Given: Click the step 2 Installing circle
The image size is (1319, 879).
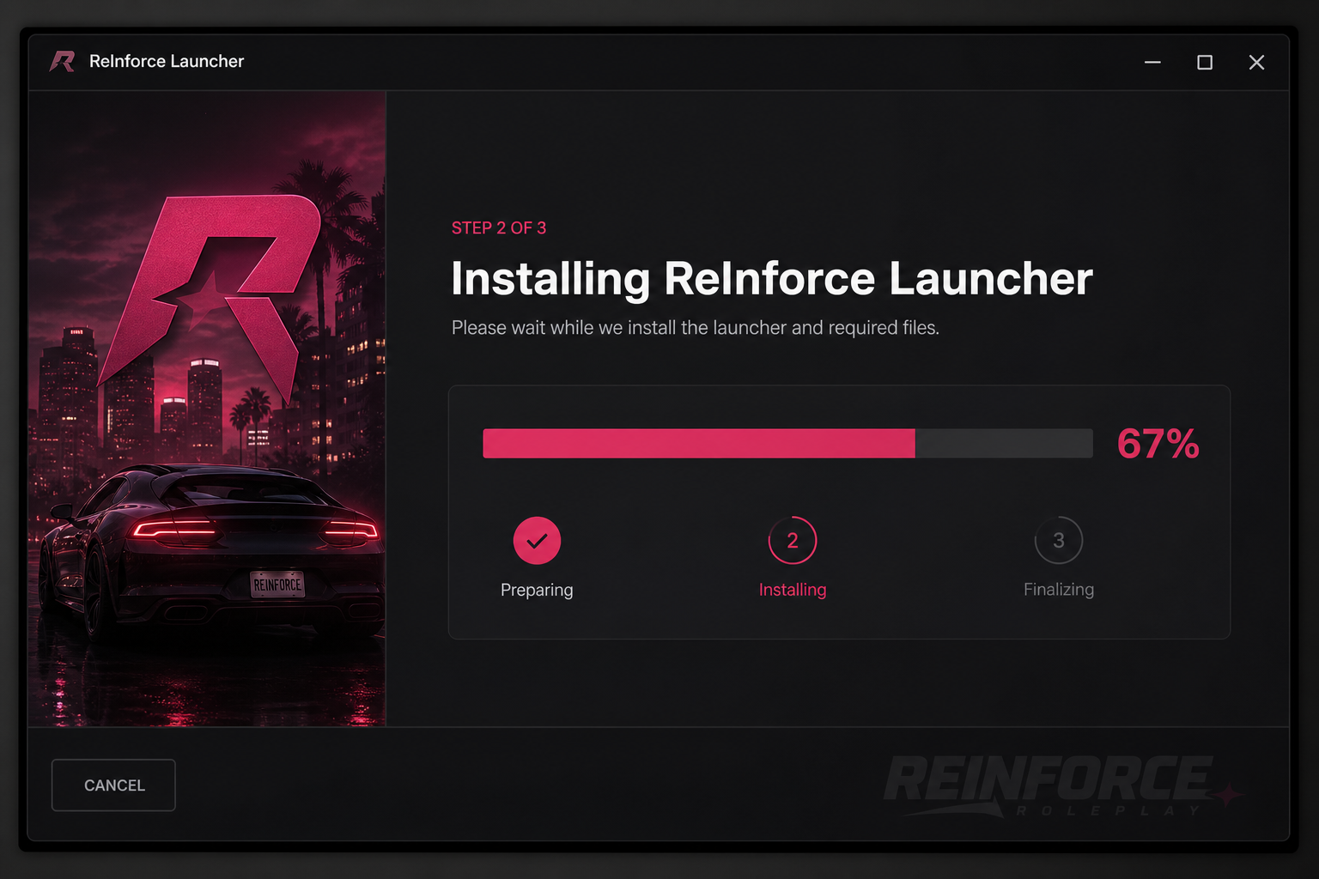Looking at the screenshot, I should click(793, 540).
